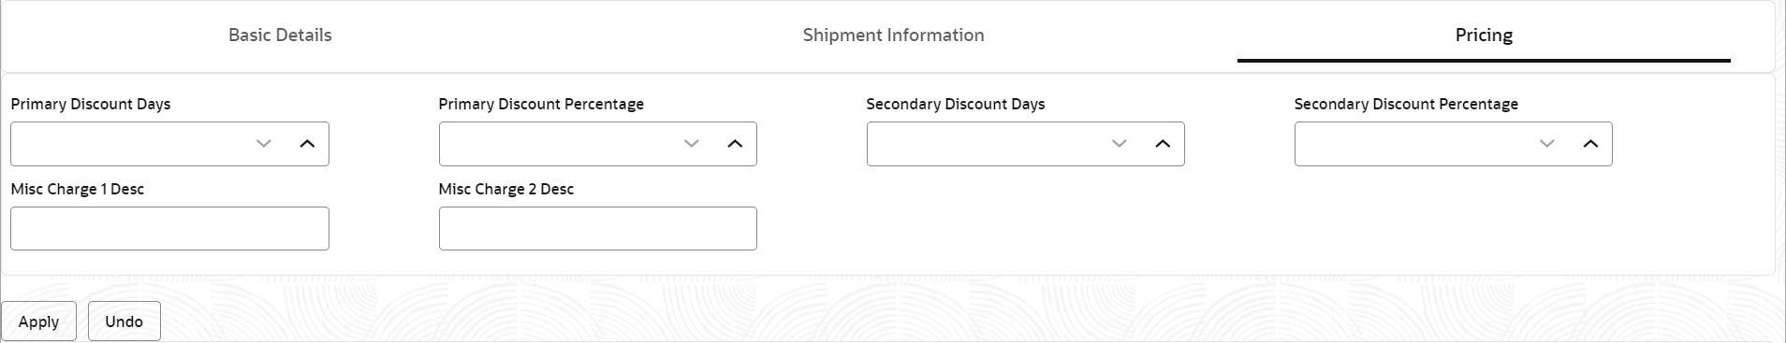Click the Misc Charge 2 Desc label
Screen dimensions: 1786x343
(506, 189)
